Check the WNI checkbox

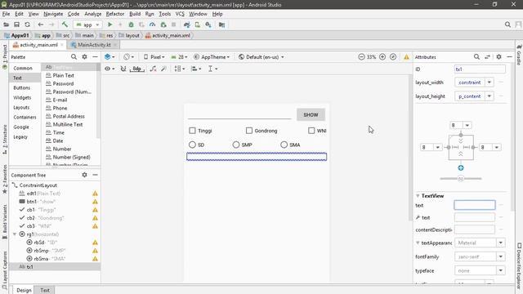(x=311, y=131)
